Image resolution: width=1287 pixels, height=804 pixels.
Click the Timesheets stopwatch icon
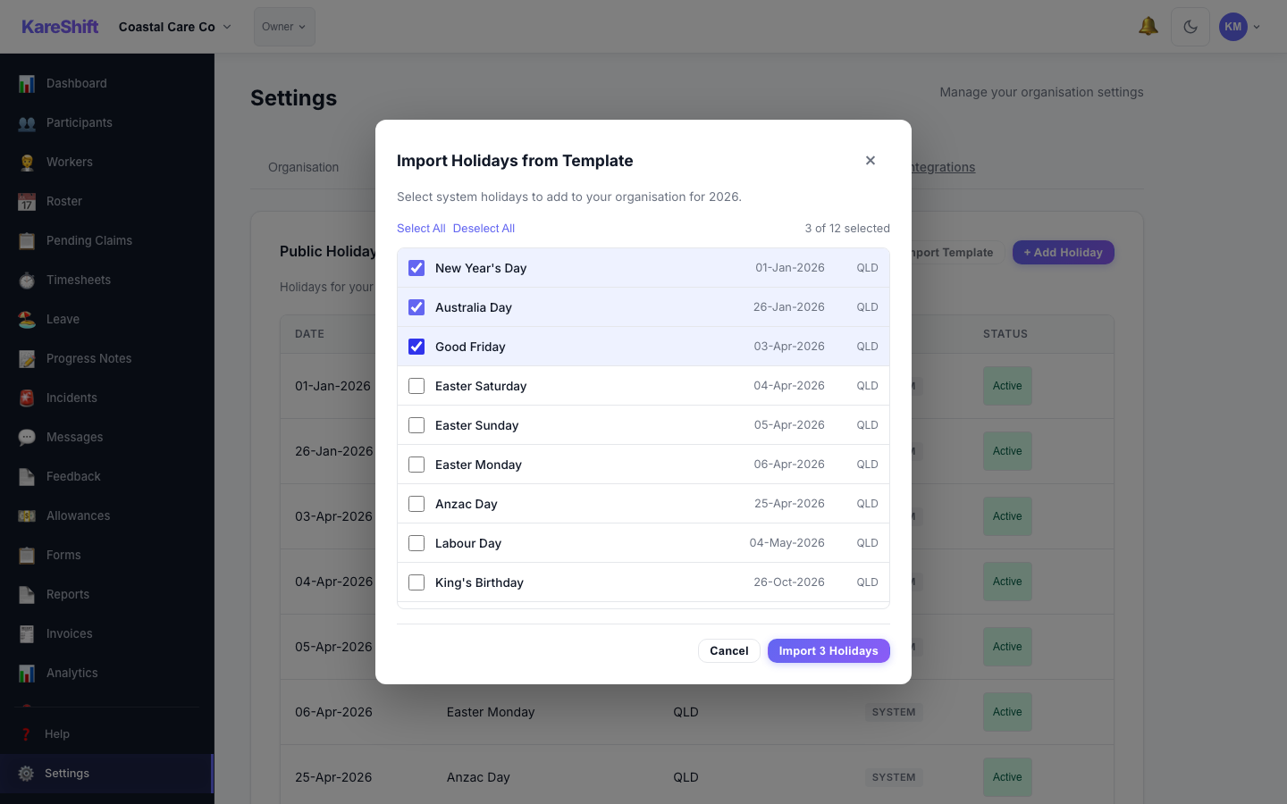[x=27, y=281]
